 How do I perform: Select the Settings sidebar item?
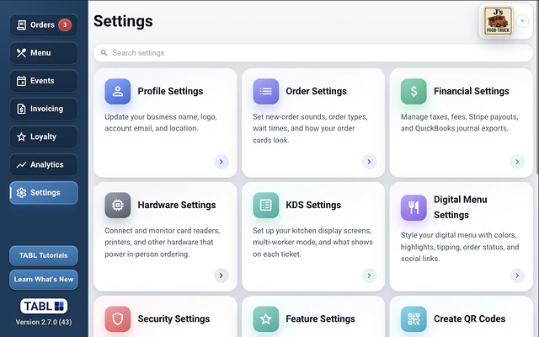pos(43,193)
